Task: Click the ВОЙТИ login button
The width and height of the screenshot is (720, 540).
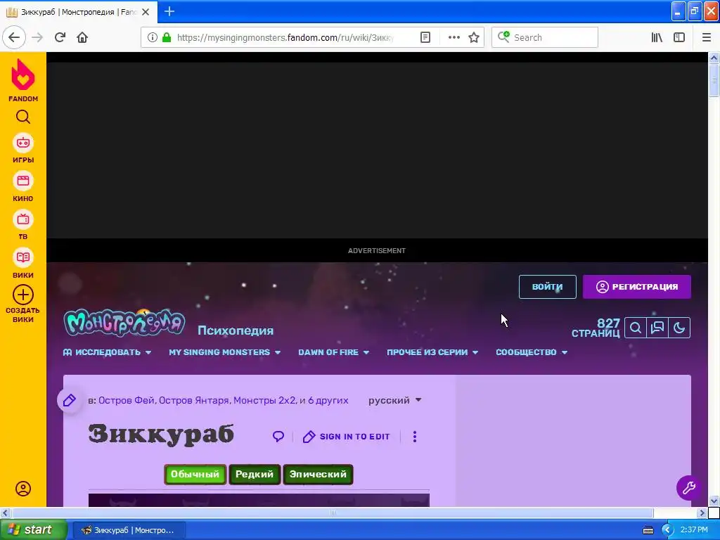Action: [x=547, y=287]
